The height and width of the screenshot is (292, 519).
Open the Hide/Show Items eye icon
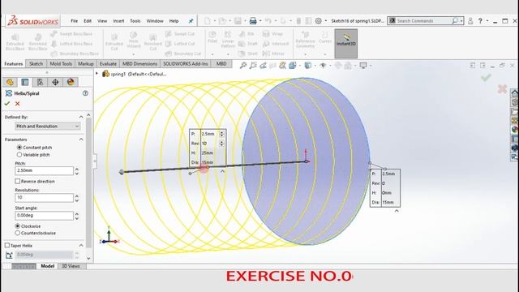(323, 65)
